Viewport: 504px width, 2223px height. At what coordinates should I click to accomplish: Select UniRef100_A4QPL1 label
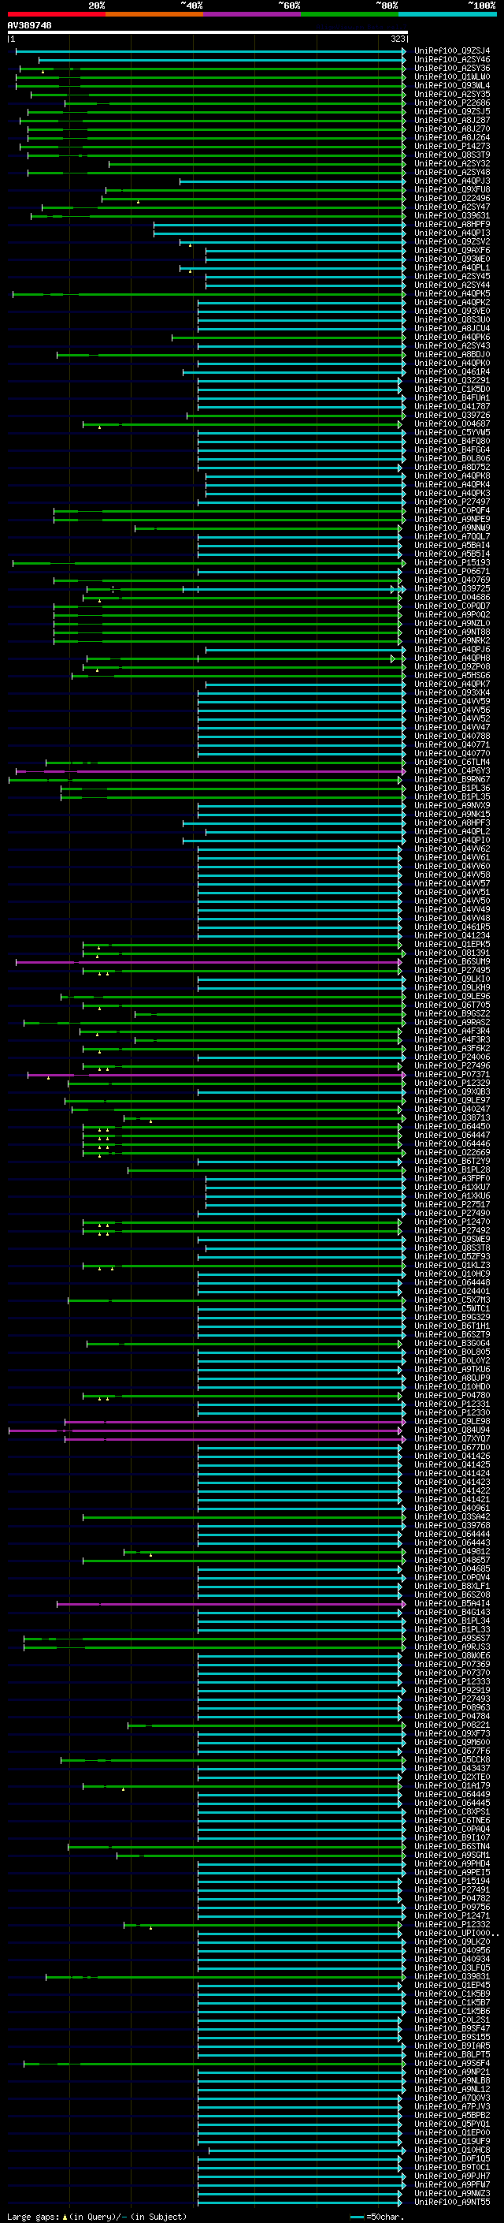(451, 267)
